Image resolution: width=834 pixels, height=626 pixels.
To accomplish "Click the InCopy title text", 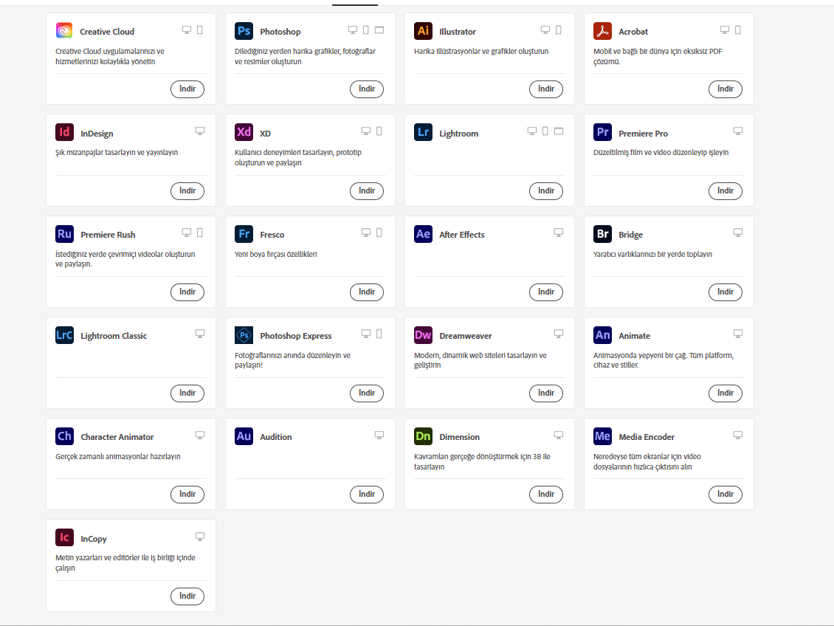I will point(94,539).
